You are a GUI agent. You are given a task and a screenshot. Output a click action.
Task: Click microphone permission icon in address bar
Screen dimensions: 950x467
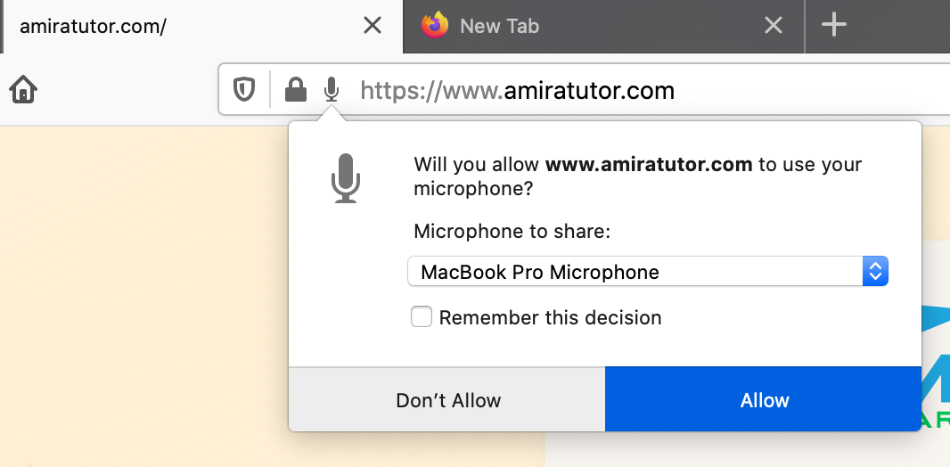pyautogui.click(x=331, y=90)
